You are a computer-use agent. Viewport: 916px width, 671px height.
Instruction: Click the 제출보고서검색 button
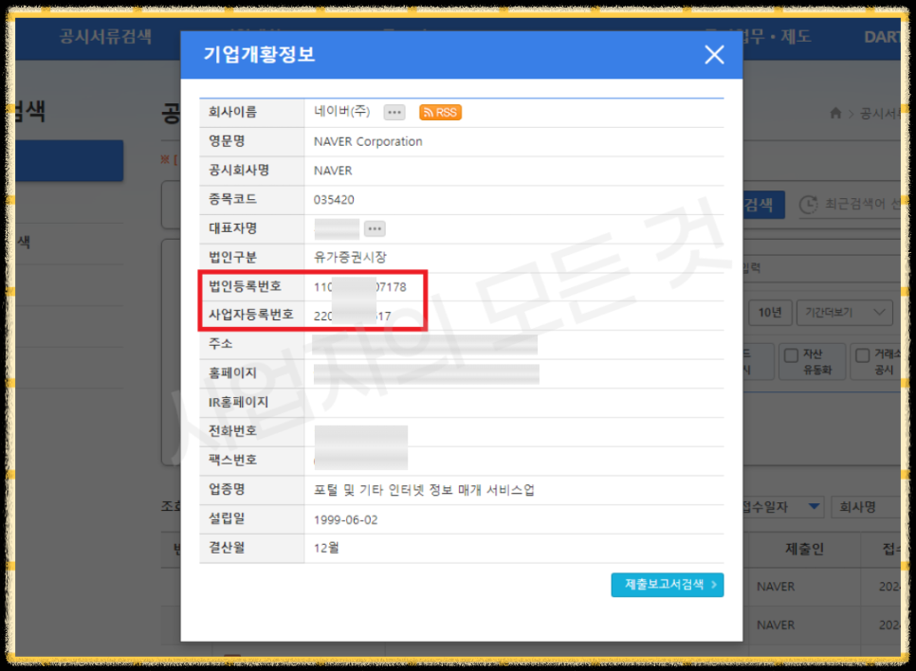point(667,585)
